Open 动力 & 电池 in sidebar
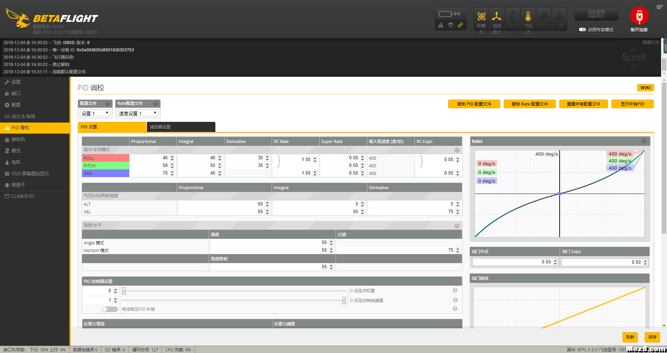Image resolution: width=667 pixels, height=353 pixels. click(35, 116)
